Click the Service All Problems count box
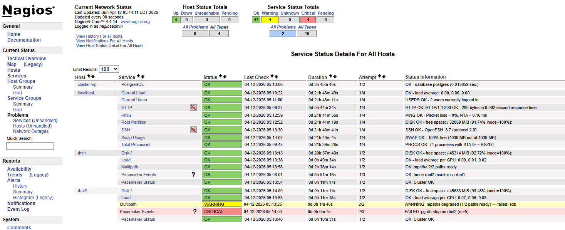 pyautogui.click(x=283, y=33)
